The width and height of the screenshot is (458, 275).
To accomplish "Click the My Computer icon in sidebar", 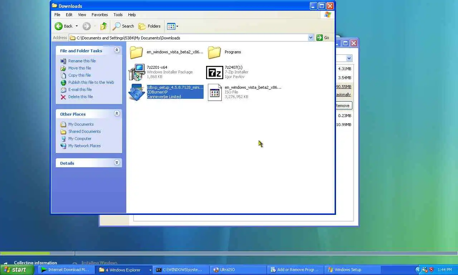I will tap(63, 139).
